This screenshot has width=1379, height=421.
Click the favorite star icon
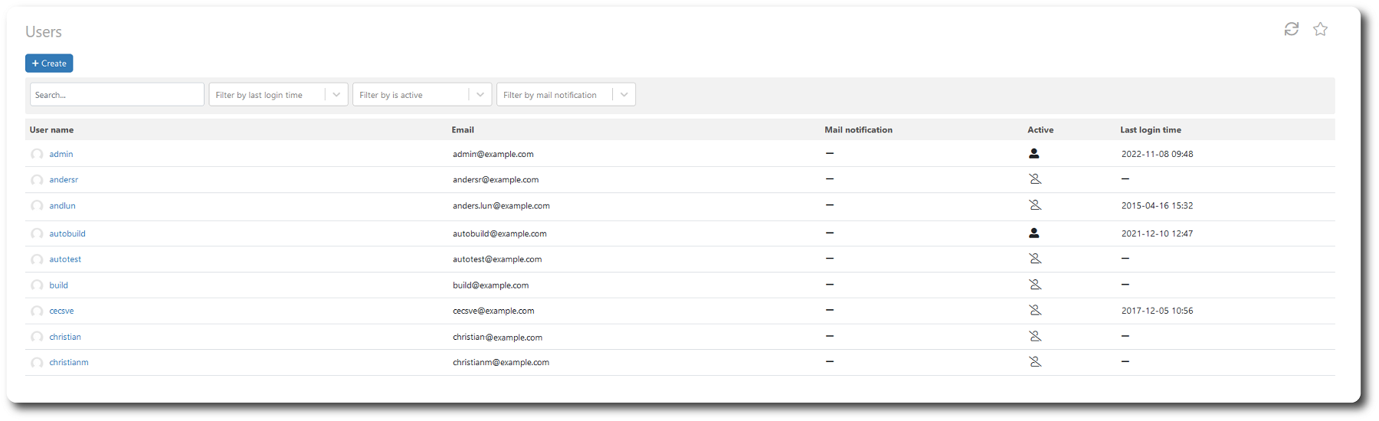(1320, 29)
